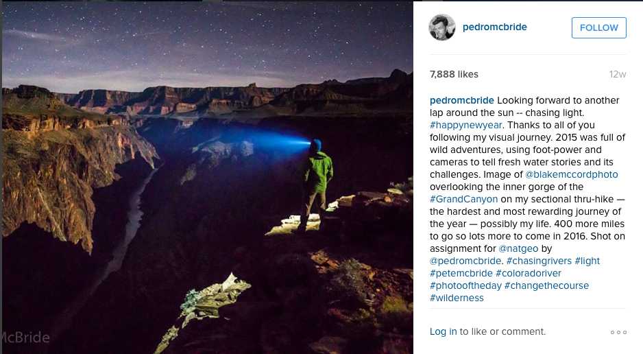
Task: Open the pedromcbride profile avatar
Action: [442, 27]
